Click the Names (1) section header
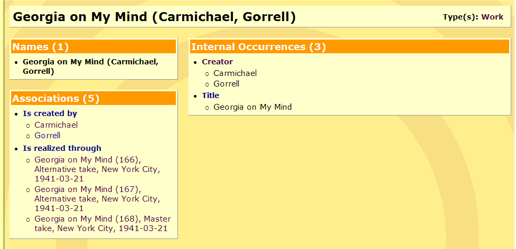 [40, 47]
